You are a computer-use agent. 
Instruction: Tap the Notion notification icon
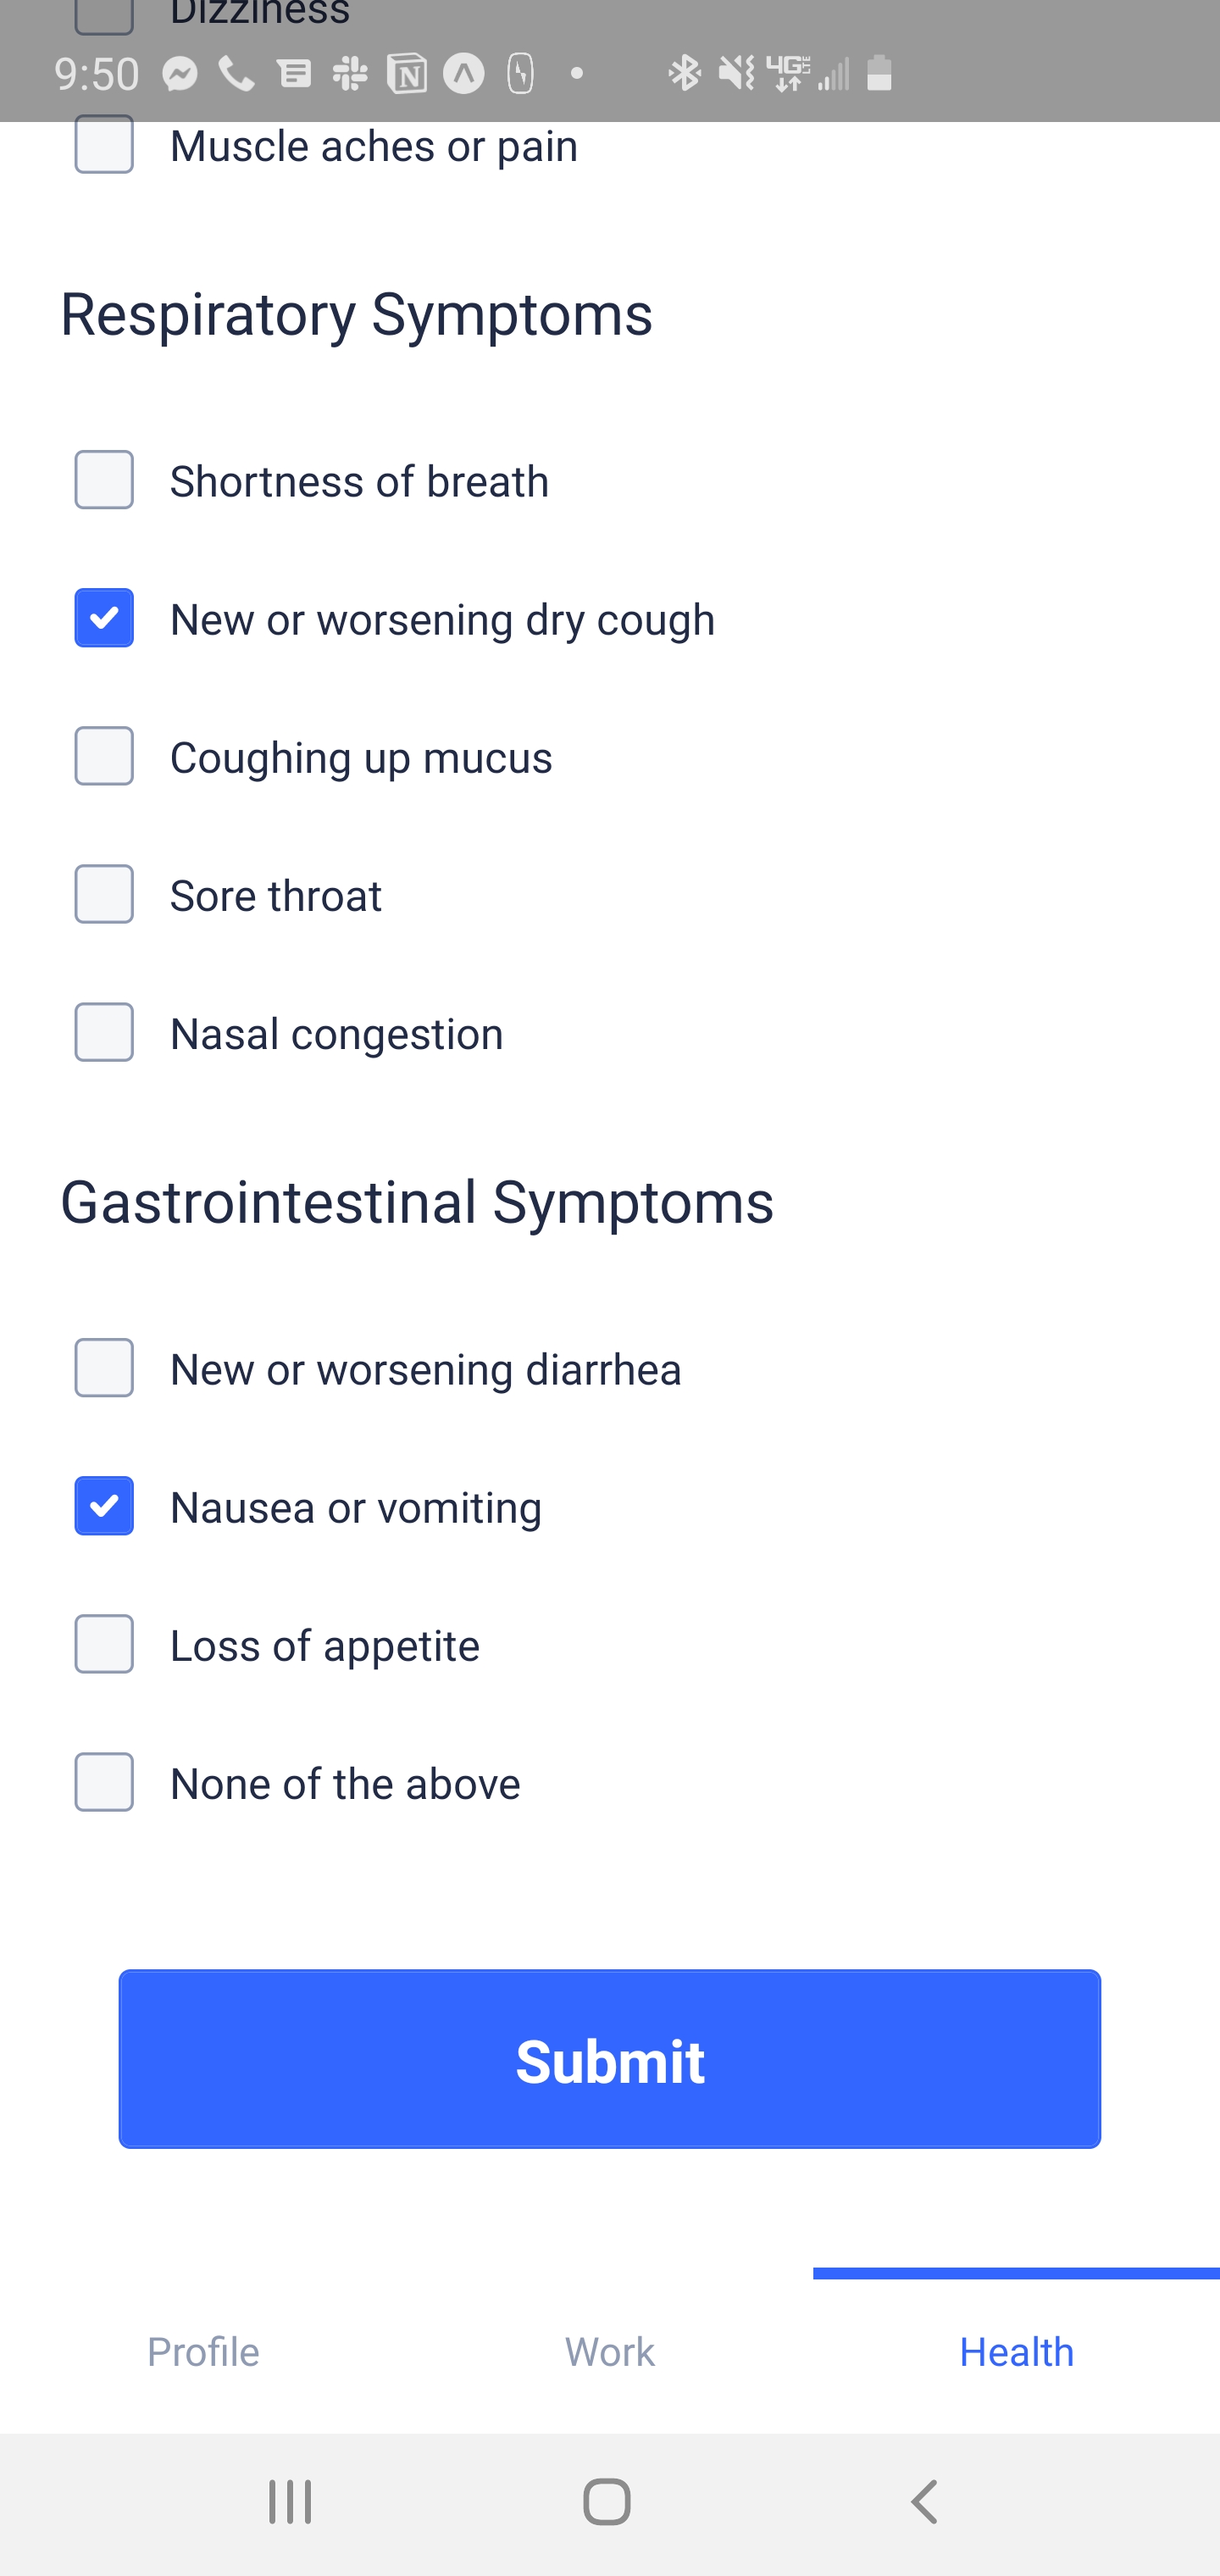coord(407,74)
